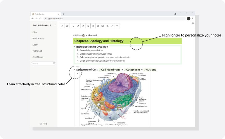225x139 pixels.
Task: Insert an image from the toolbar
Action: click(x=103, y=26)
